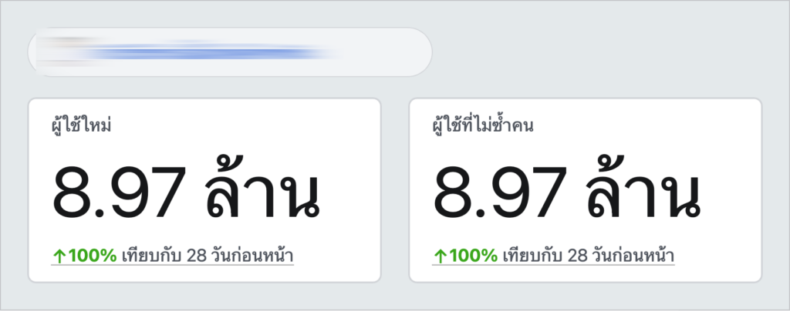Click the number 28 in ผู้ใช้ที่ไม่ซ้ำคน comparison
The width and height of the screenshot is (790, 311).
(578, 256)
